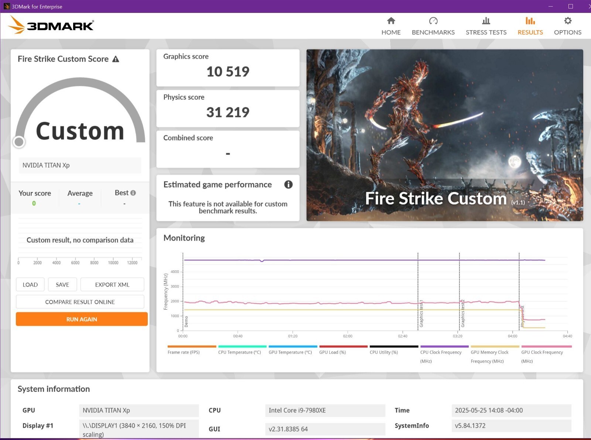Click the NVIDIA TITAN Xp field under the gauge

(80, 165)
